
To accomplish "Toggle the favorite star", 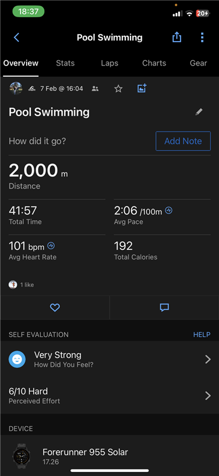I will (x=118, y=89).
